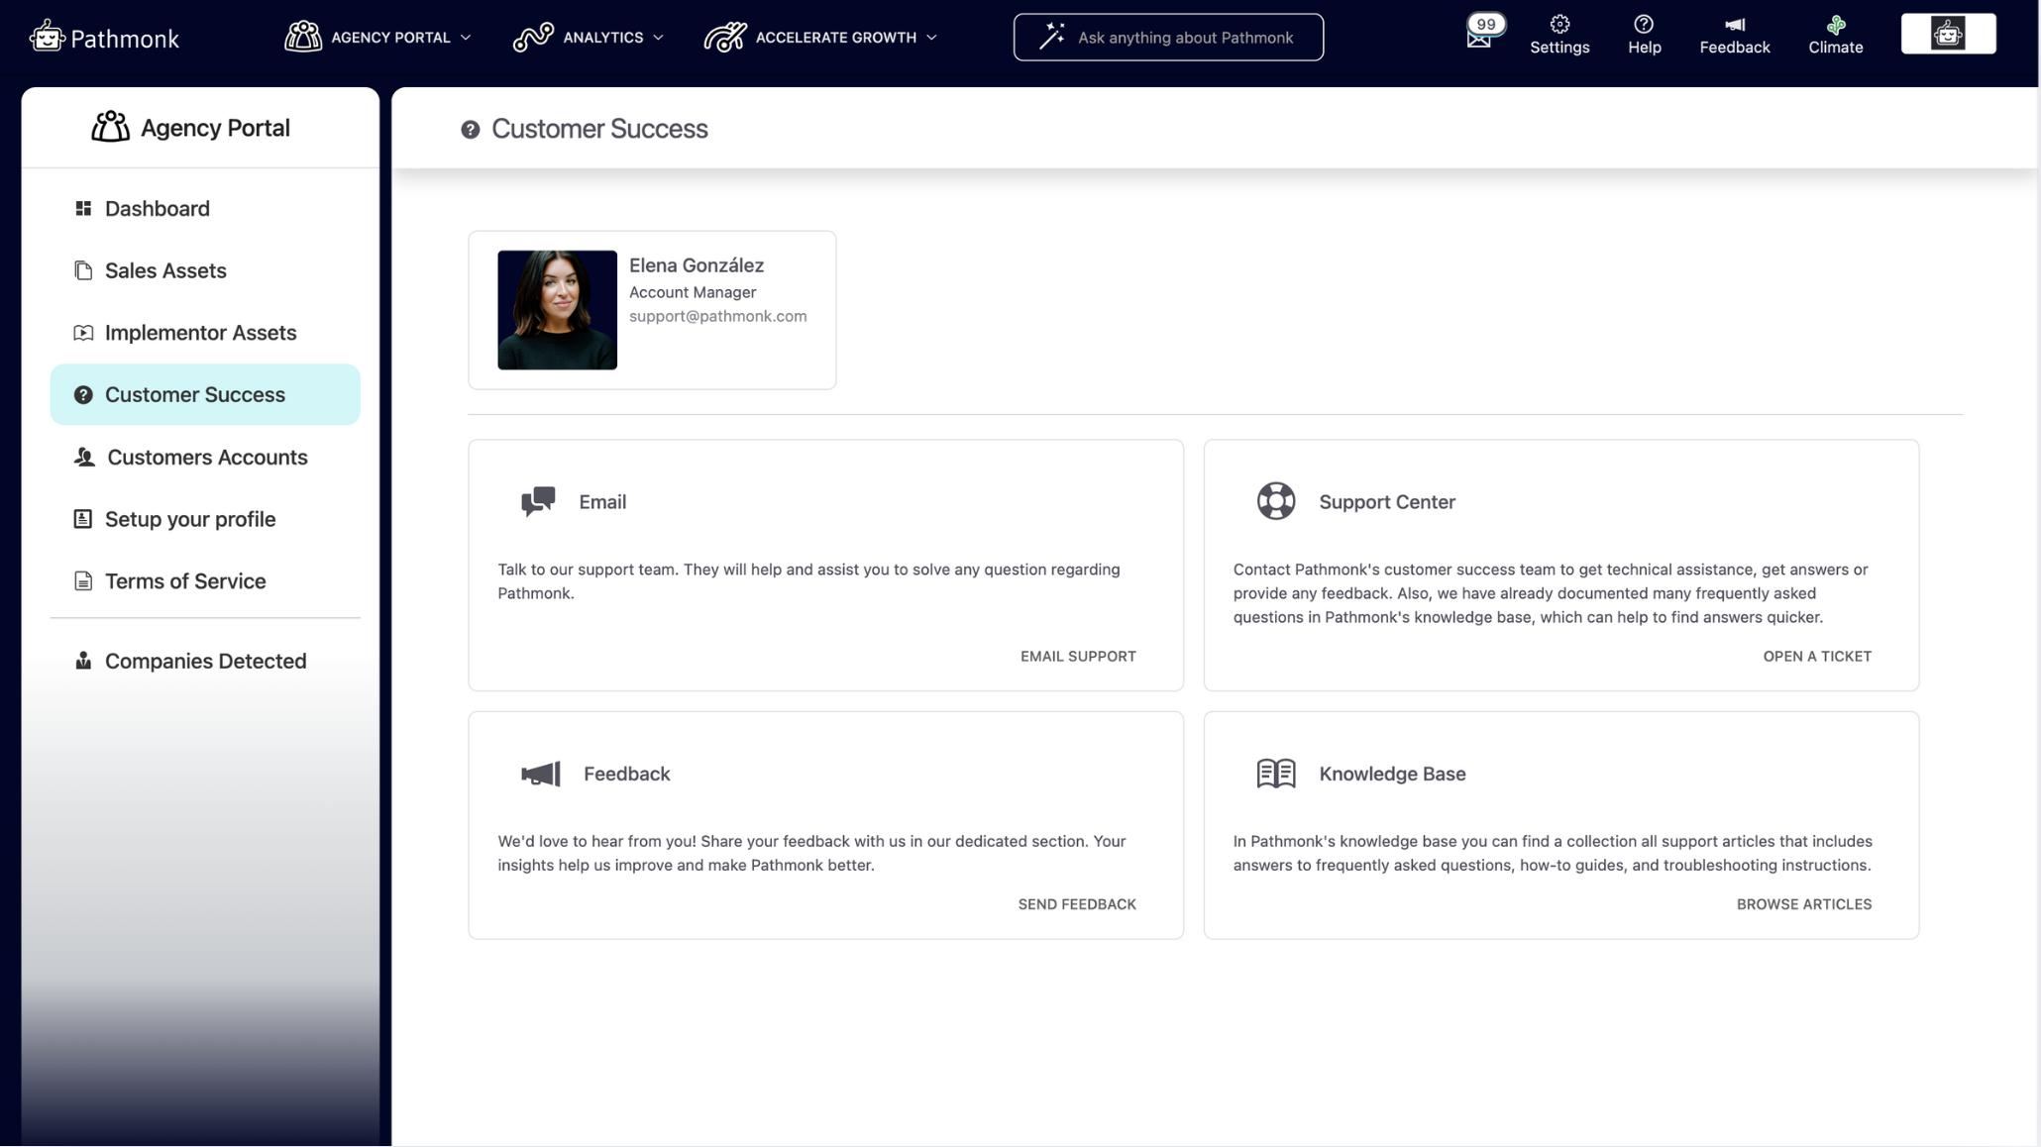Click the Knowledge Base book icon
Viewport: 2041px width, 1147px height.
(x=1275, y=773)
